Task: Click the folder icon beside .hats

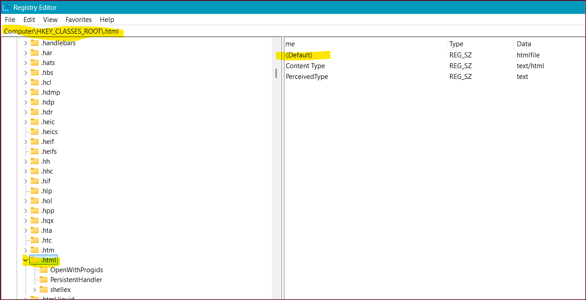Action: coord(35,63)
